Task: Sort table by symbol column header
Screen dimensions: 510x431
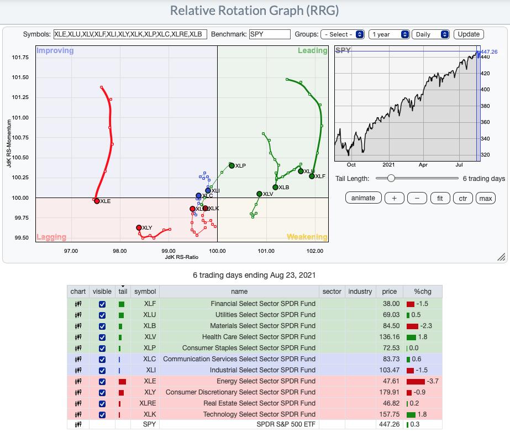Action: (145, 292)
